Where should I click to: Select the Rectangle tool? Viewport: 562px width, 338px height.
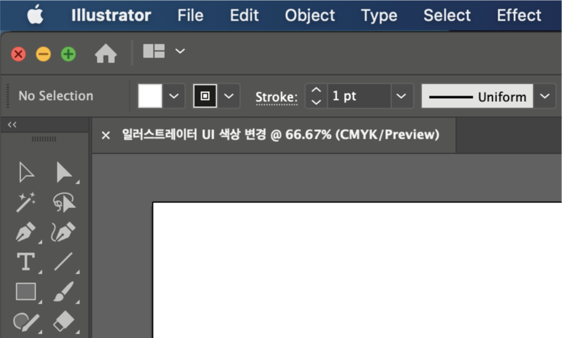pyautogui.click(x=26, y=291)
